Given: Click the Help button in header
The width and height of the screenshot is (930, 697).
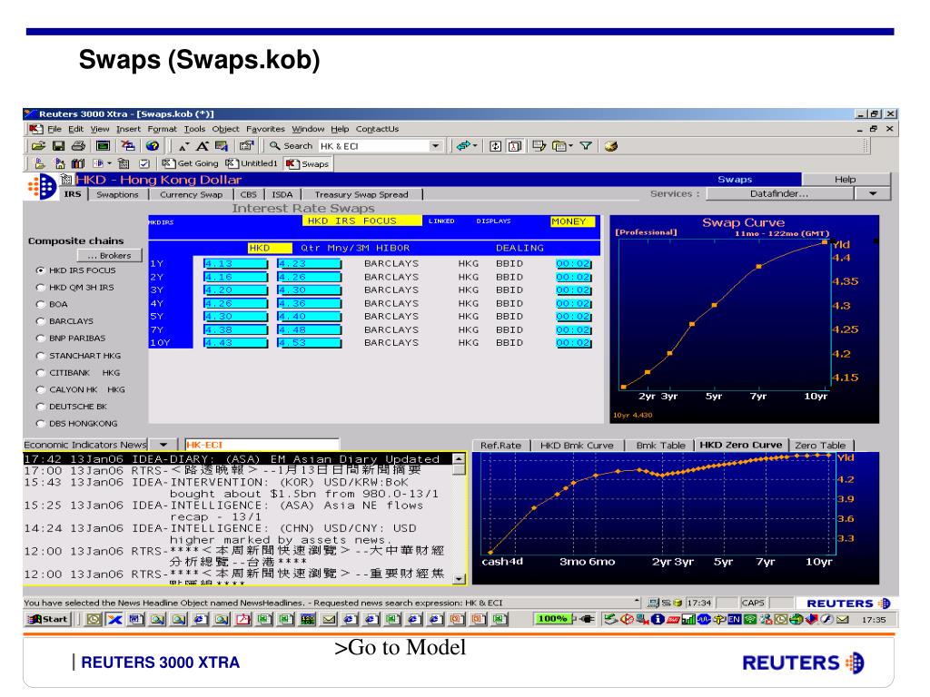Looking at the screenshot, I should click(x=846, y=179).
